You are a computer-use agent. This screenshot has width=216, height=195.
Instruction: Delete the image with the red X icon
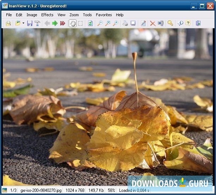pyautogui.click(x=153, y=23)
